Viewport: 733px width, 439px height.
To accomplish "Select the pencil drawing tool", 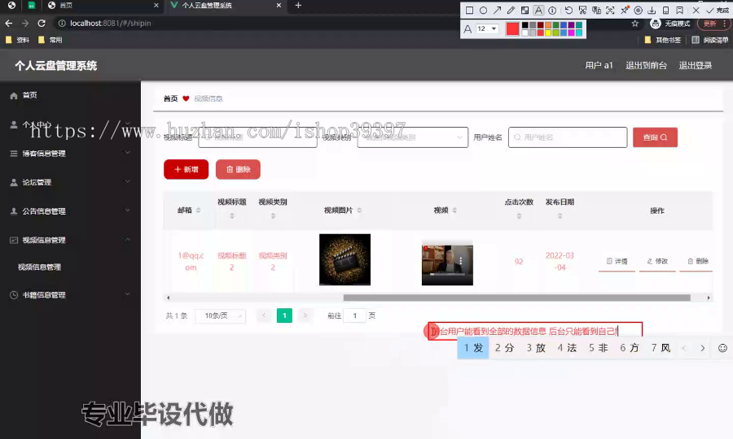I will point(511,11).
